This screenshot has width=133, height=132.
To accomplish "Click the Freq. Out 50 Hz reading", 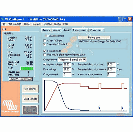I will pyautogui.click(x=21, y=62).
